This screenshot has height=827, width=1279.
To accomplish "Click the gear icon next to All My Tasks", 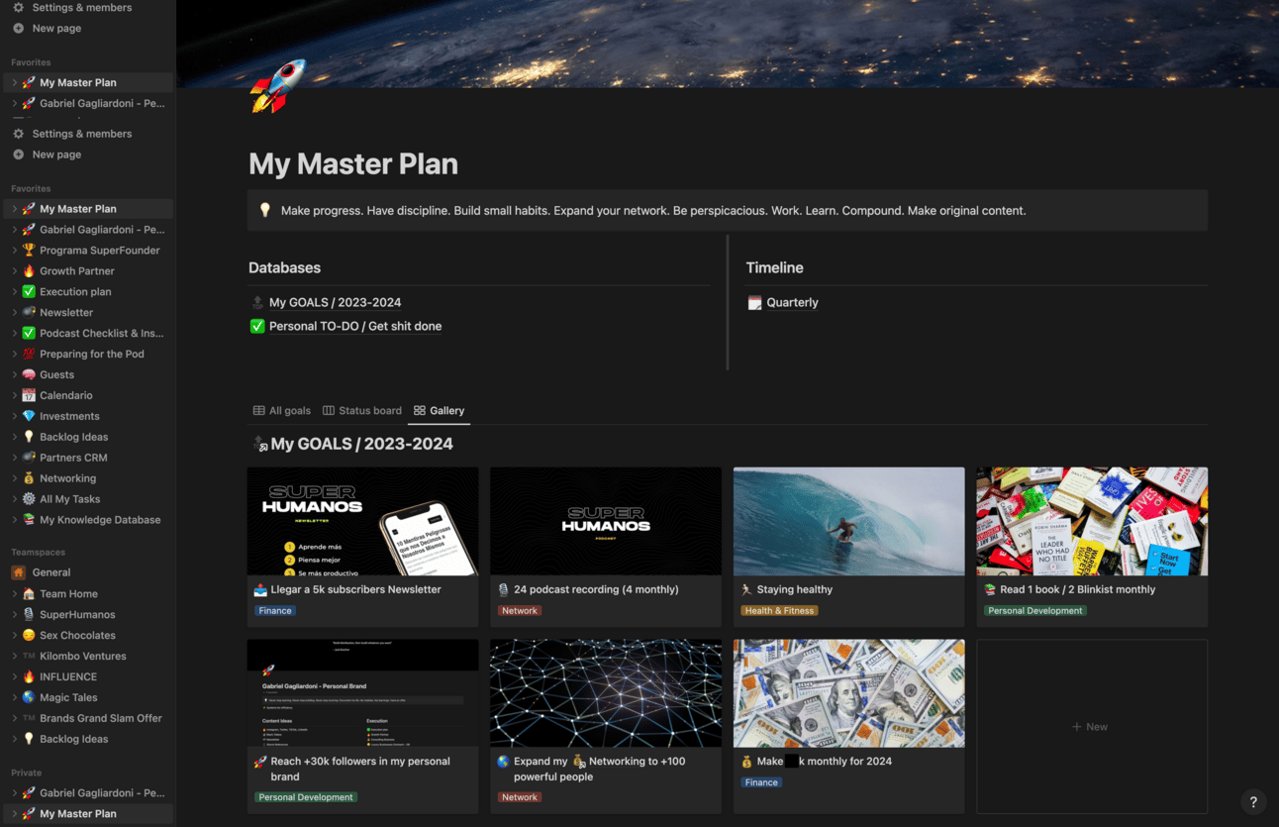I will 29,499.
